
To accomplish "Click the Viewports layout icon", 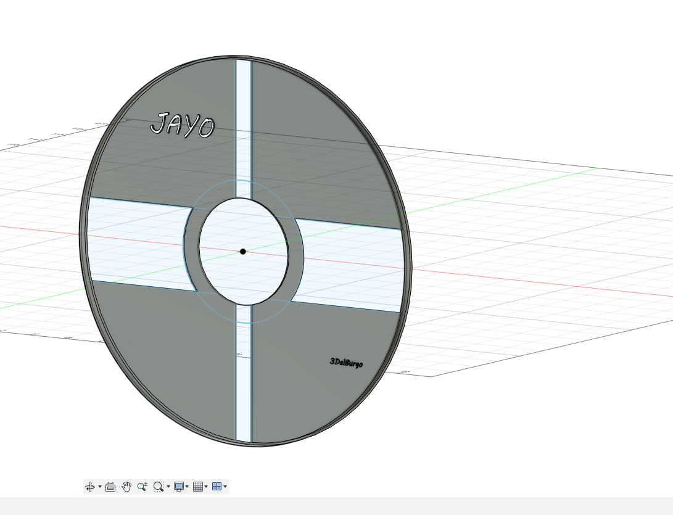I will pos(217,487).
